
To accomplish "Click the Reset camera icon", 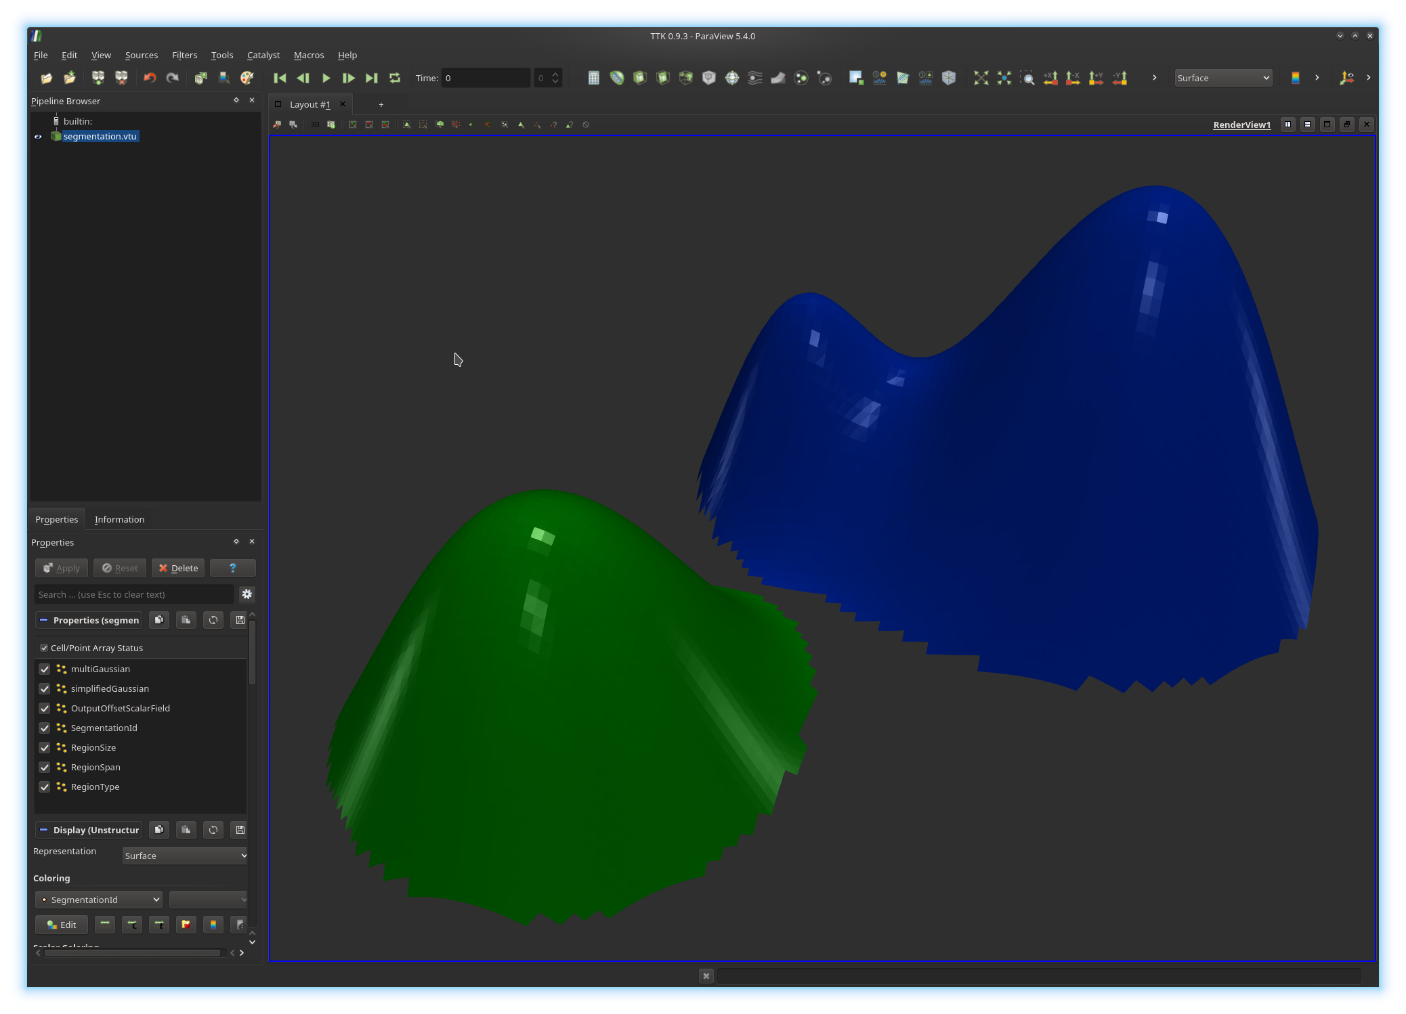I will (981, 78).
